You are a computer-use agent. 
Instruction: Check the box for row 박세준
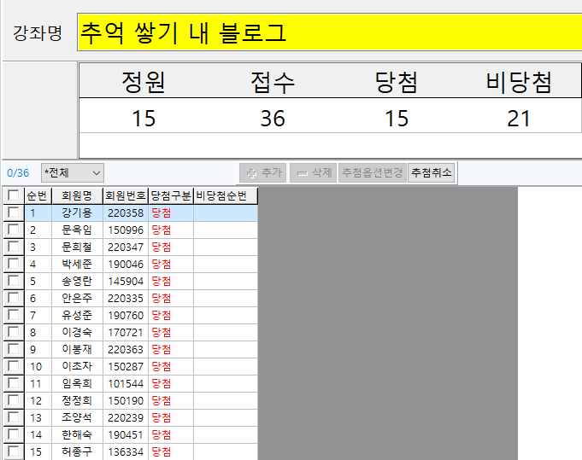tap(14, 264)
